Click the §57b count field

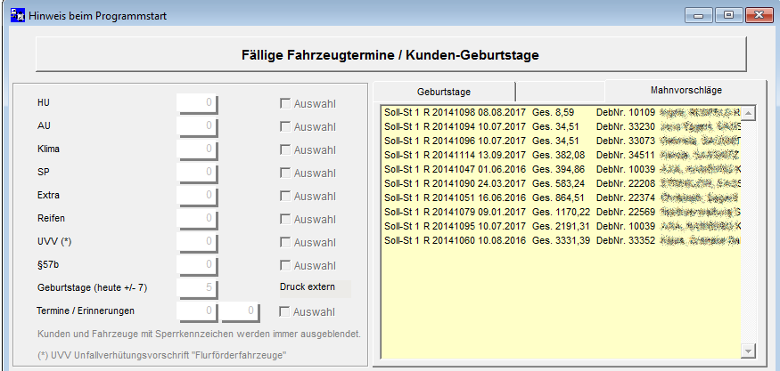pos(198,266)
